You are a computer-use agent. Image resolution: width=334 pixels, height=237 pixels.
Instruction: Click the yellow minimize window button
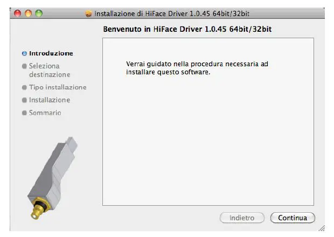pyautogui.click(x=28, y=13)
